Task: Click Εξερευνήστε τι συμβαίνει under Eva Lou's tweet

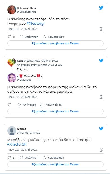Action: tap(55, 112)
